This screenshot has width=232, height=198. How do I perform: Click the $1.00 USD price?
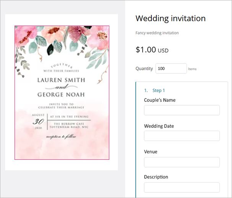pyautogui.click(x=152, y=50)
